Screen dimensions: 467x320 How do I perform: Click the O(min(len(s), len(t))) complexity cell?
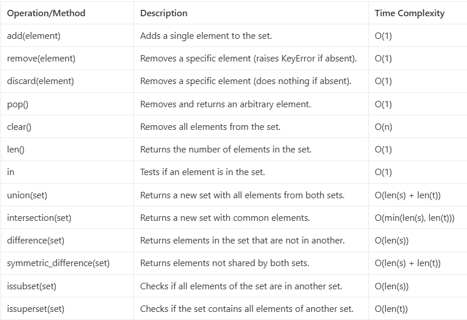coord(415,218)
